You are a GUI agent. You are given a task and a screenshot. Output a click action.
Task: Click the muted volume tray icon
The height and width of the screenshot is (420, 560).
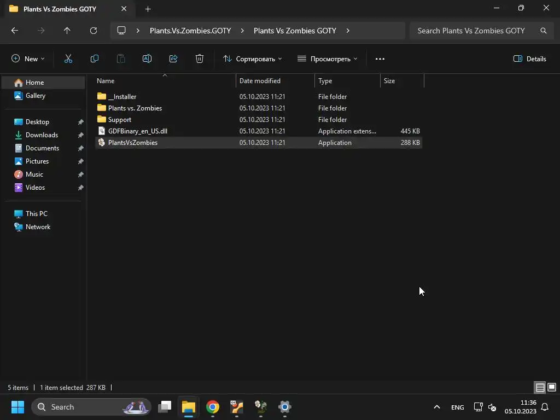click(492, 407)
